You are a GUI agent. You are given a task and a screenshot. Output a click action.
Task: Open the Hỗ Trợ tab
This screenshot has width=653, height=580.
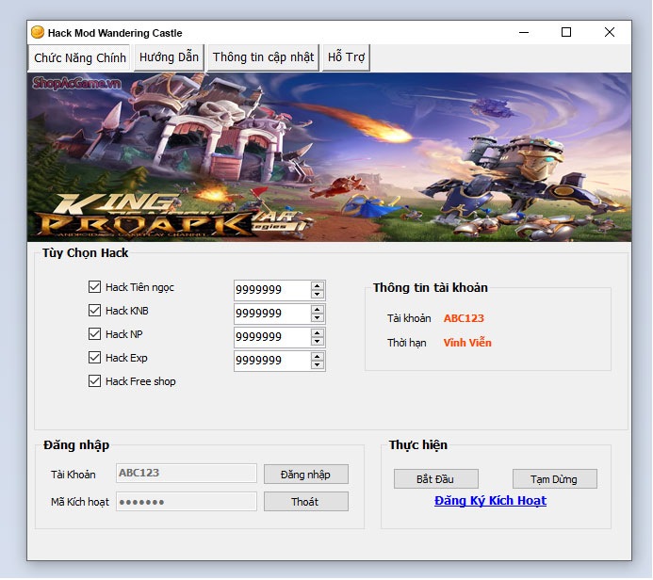[346, 57]
